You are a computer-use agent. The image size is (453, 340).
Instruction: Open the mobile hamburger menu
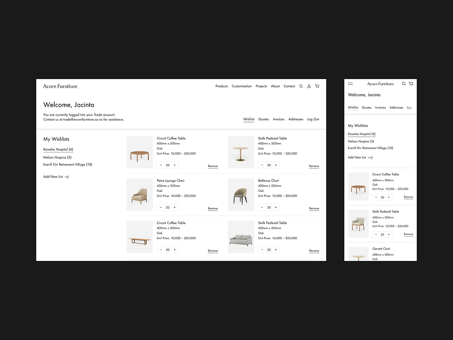350,84
